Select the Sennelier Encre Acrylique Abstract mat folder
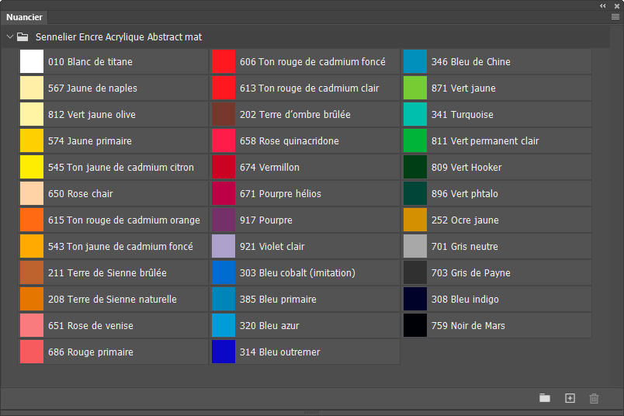 [x=306, y=37]
